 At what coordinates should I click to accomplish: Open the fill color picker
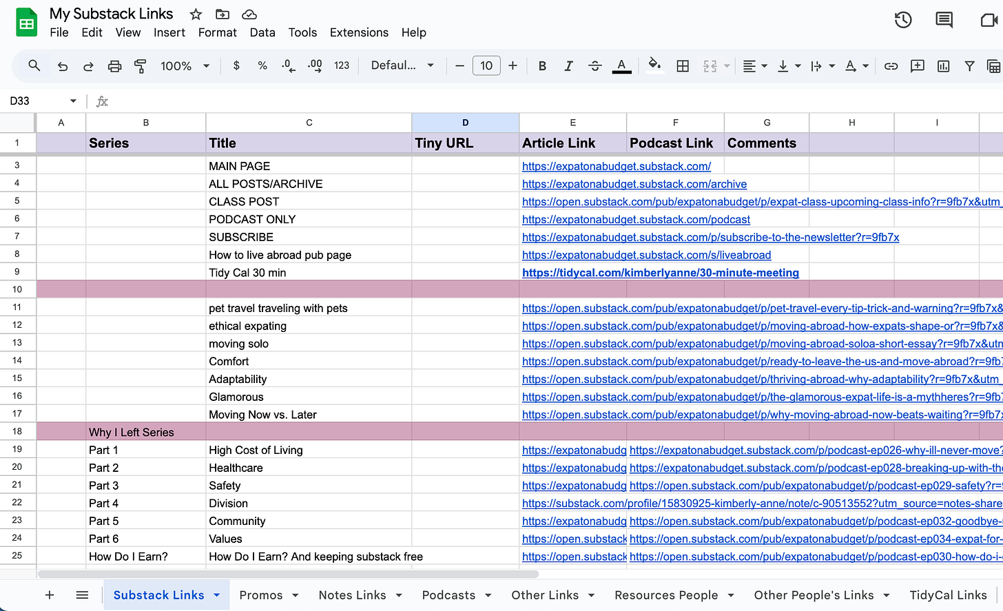click(654, 65)
